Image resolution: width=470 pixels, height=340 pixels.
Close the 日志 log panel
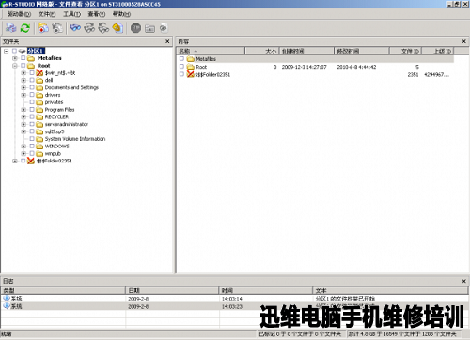(x=464, y=281)
